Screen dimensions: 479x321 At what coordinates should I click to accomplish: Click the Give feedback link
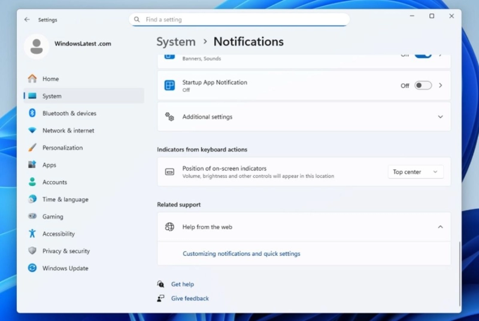190,298
